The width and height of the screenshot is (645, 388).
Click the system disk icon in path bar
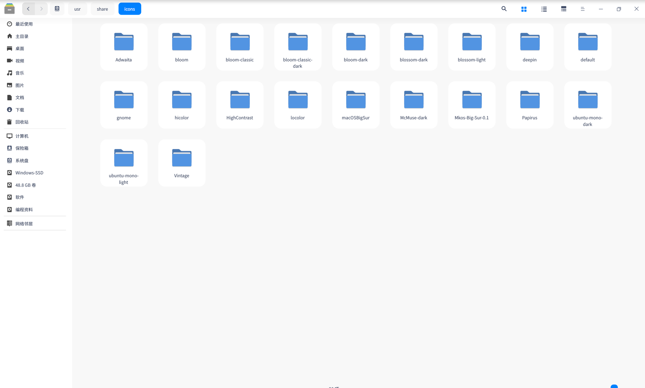57,9
